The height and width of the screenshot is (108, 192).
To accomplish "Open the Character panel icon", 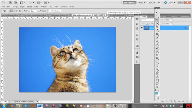I will (x=137, y=35).
